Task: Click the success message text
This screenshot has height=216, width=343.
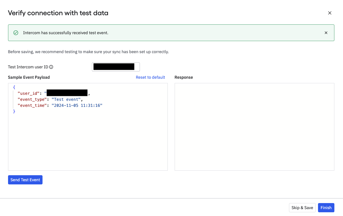Action: pyautogui.click(x=65, y=33)
